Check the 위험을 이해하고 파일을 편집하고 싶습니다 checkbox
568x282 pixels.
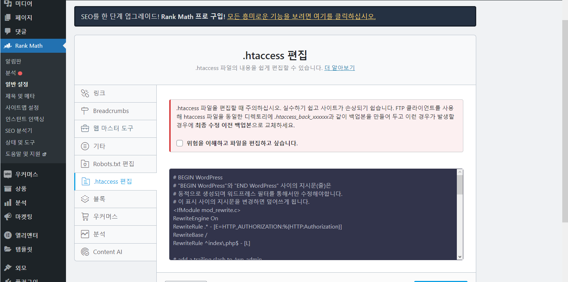pos(180,143)
